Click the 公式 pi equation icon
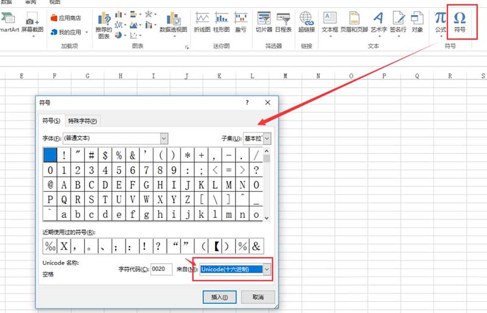 click(440, 23)
